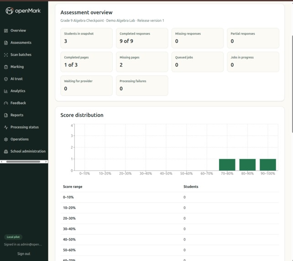Viewport: 293px width, 261px height.
Task: Click the Students in snapshot card
Action: point(87,38)
